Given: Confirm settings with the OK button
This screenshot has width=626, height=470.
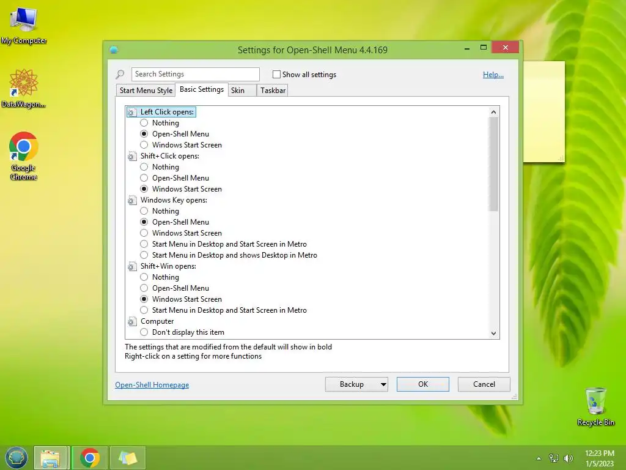Looking at the screenshot, I should (423, 384).
